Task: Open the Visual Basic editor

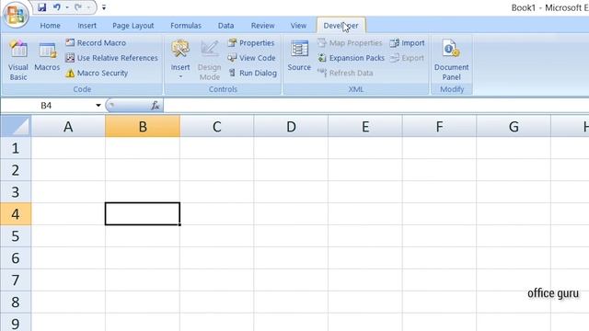Action: point(18,60)
